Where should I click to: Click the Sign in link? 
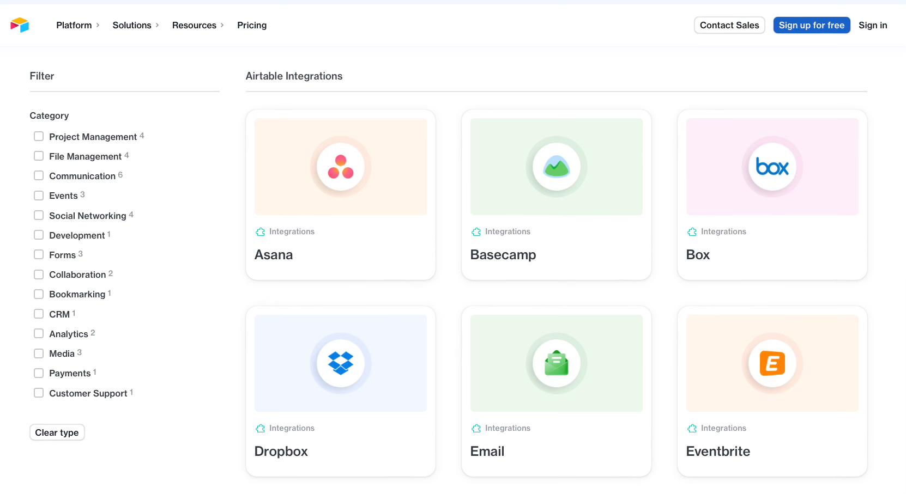pyautogui.click(x=873, y=25)
